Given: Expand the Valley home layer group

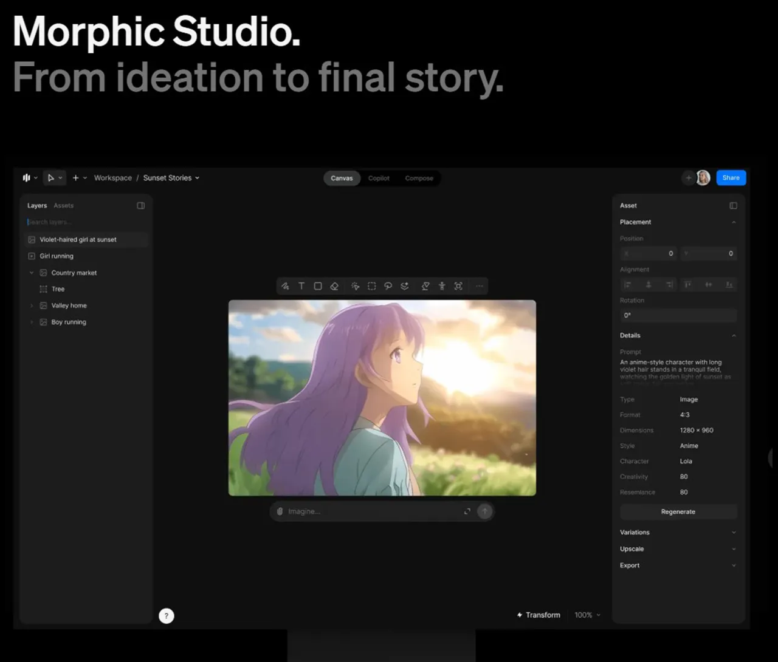Looking at the screenshot, I should (x=32, y=305).
